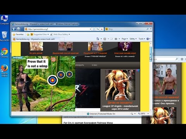Click the Home icon in command bar
Viewport: 186px width, 139px height.
point(98,39)
